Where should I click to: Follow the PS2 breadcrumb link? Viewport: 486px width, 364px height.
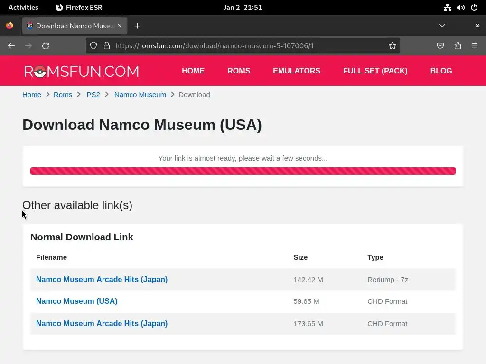coord(93,95)
